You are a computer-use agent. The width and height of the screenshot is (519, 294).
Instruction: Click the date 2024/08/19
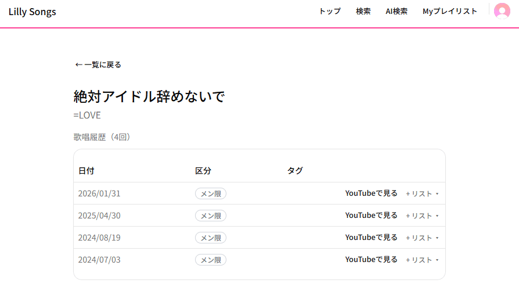coord(99,238)
